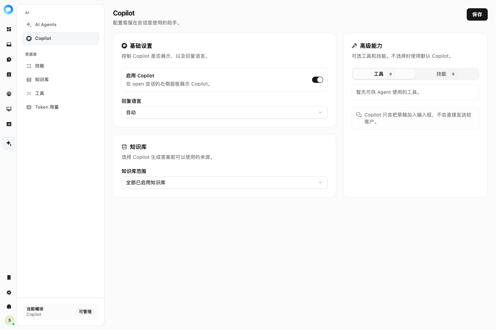496x330 pixels.
Task: Open the speedometer gauge icon
Action: click(9, 94)
